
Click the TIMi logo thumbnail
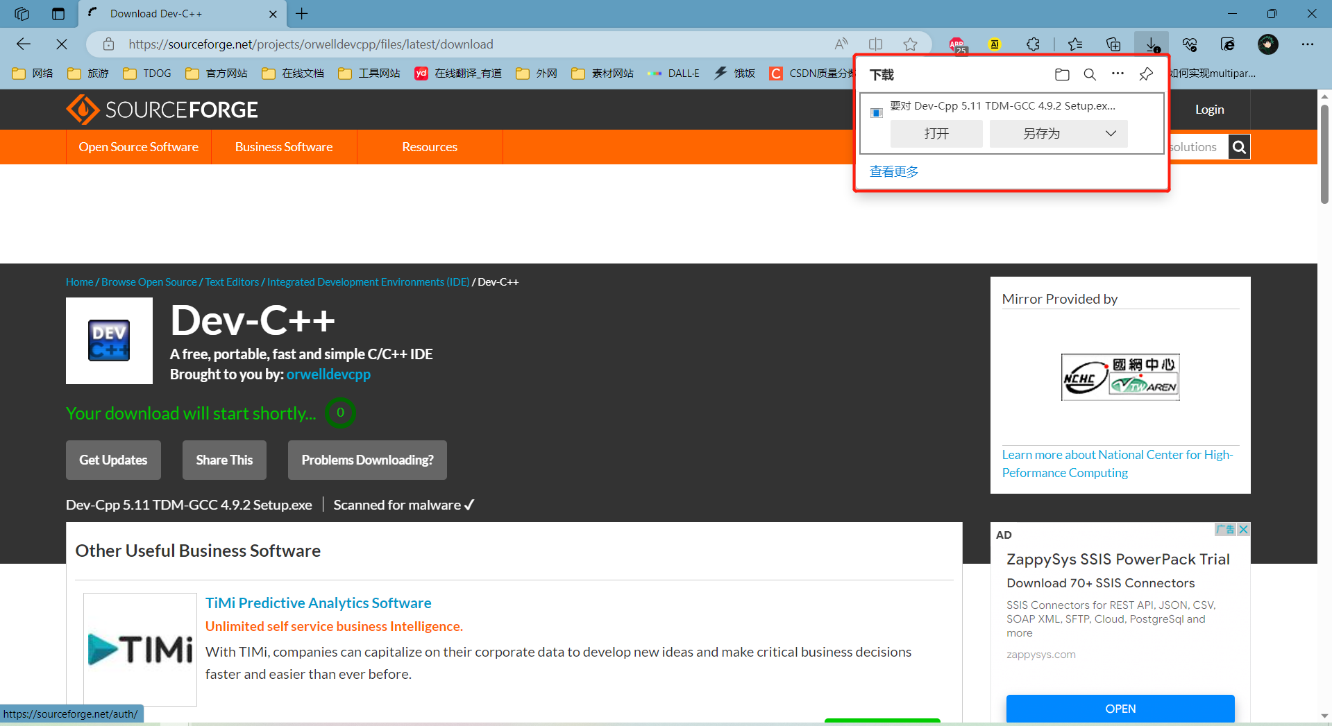[140, 649]
